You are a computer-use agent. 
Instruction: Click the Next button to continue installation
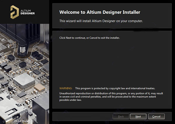coord(138,116)
